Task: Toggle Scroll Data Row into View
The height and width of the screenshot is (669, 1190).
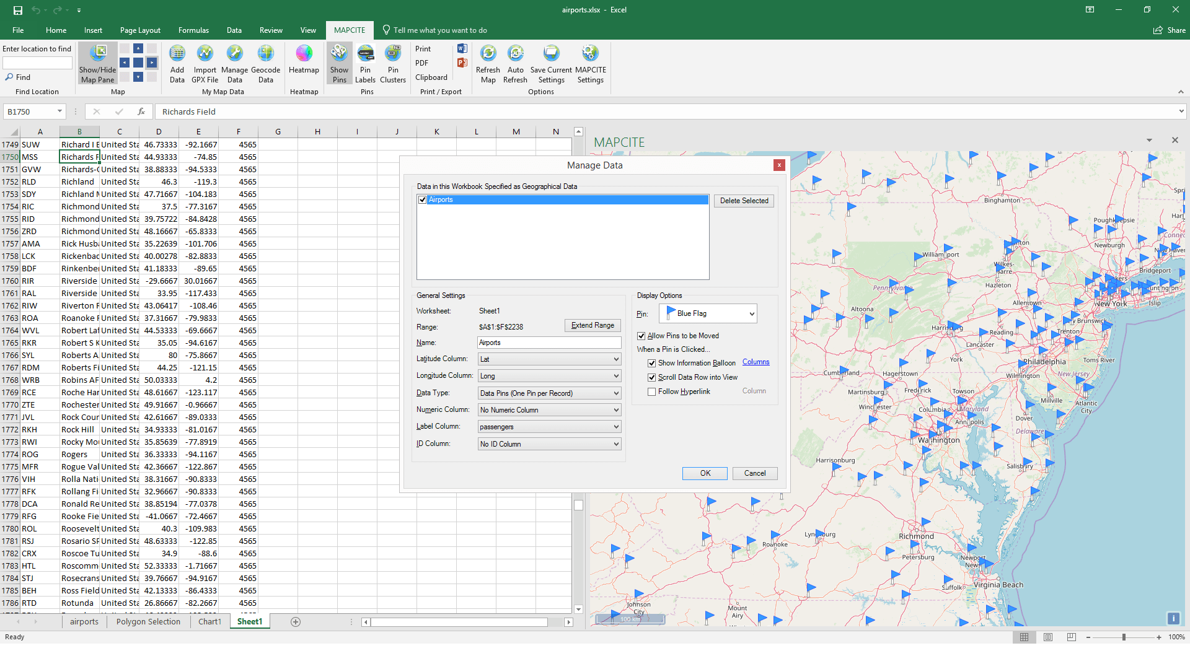Action: (x=652, y=377)
